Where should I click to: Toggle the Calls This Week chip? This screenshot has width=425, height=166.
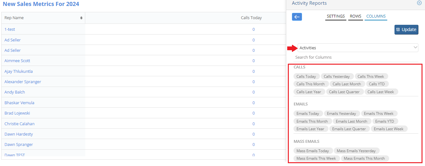[x=371, y=76]
